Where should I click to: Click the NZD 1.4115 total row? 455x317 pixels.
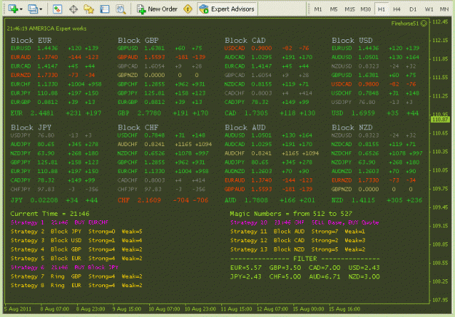(376, 200)
